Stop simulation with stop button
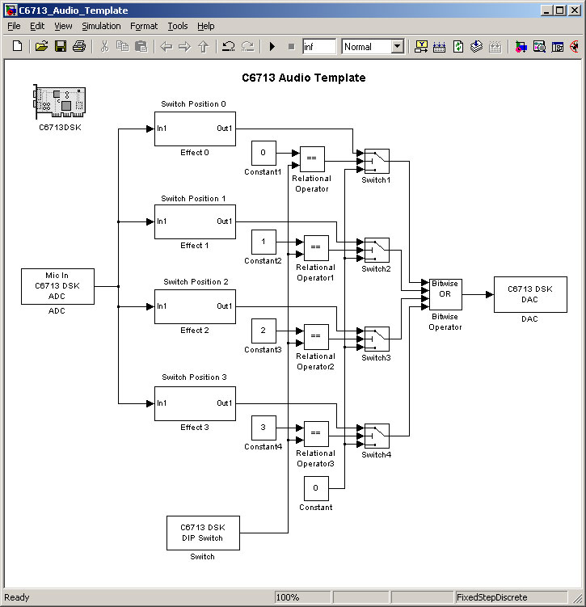This screenshot has height=607, width=586. (x=292, y=47)
